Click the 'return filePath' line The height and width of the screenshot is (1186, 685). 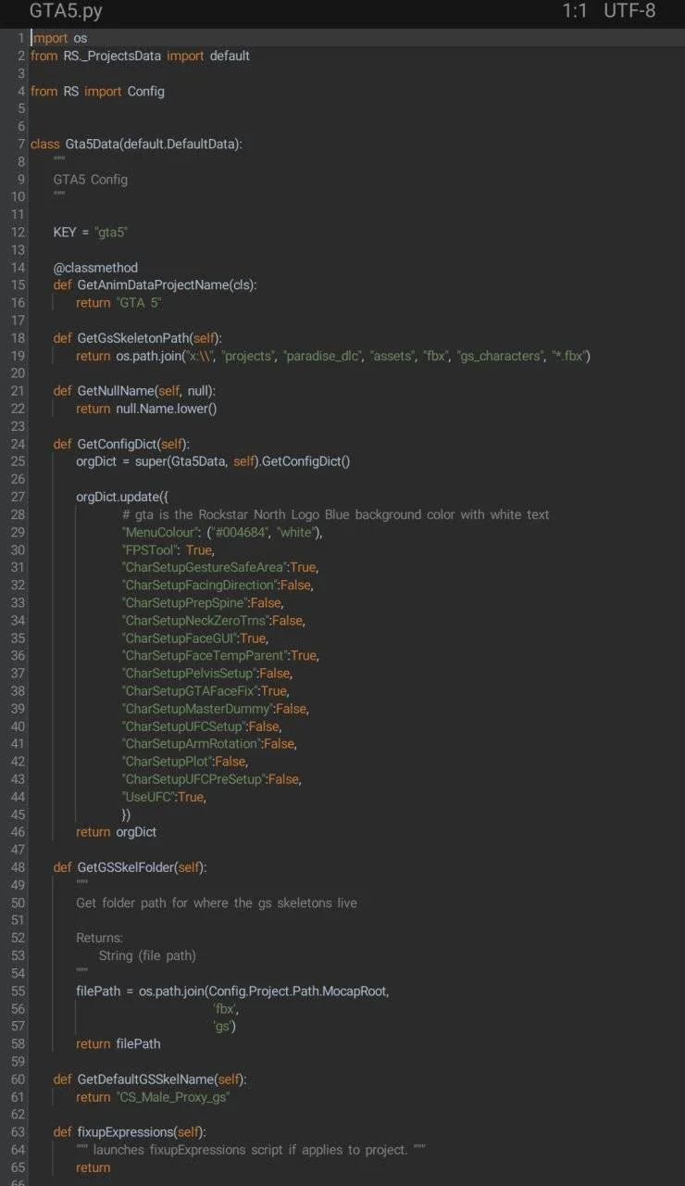coord(118,1043)
